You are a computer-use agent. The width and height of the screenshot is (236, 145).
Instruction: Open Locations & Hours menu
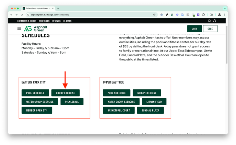[x=27, y=21]
